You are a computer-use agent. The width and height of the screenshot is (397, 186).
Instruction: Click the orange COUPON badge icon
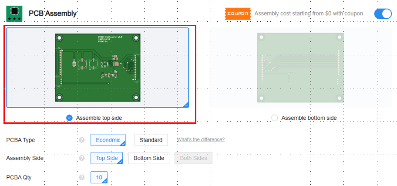click(x=238, y=14)
